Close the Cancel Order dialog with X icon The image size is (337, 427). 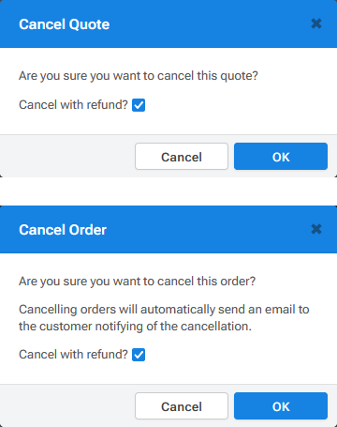[x=316, y=229]
